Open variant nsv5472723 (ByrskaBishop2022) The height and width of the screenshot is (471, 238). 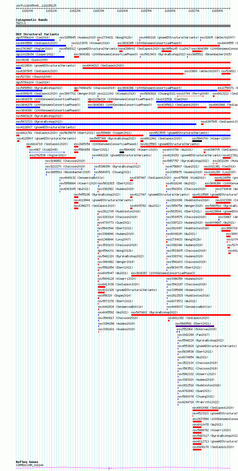point(39,122)
